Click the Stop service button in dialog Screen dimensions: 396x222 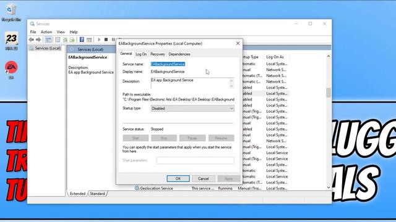(163, 138)
